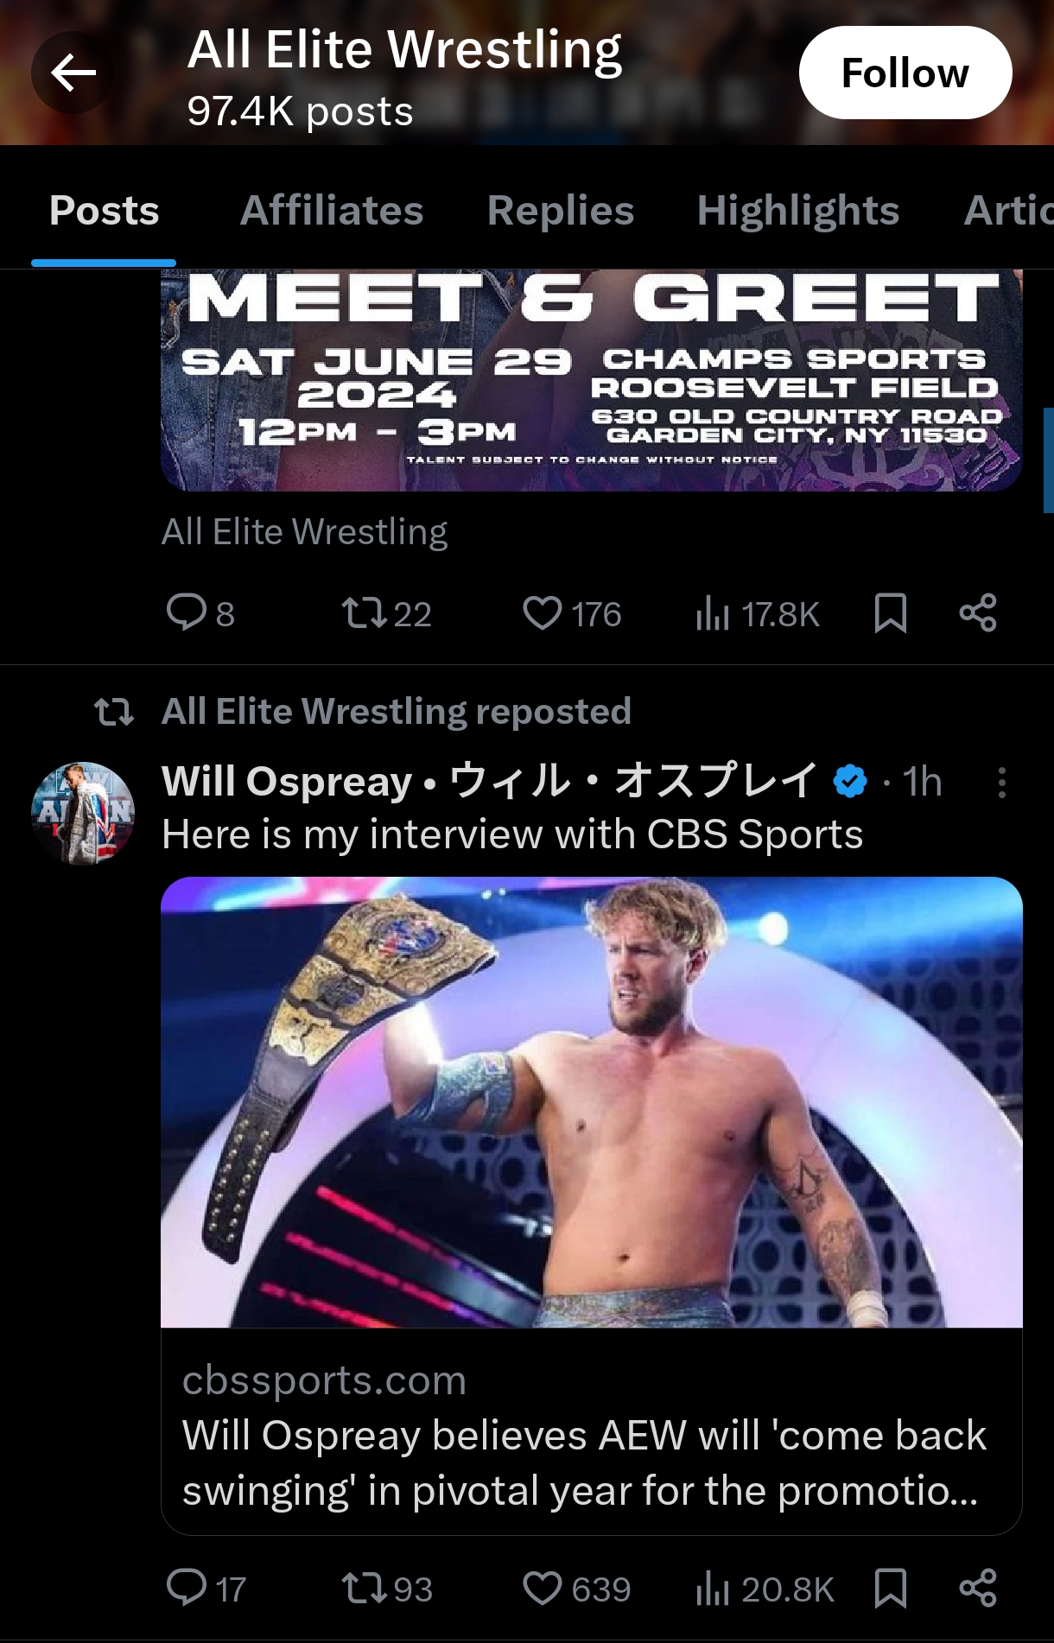Viewport: 1054px width, 1643px height.
Task: Reply to the Meet & Greet post
Action: [x=200, y=613]
